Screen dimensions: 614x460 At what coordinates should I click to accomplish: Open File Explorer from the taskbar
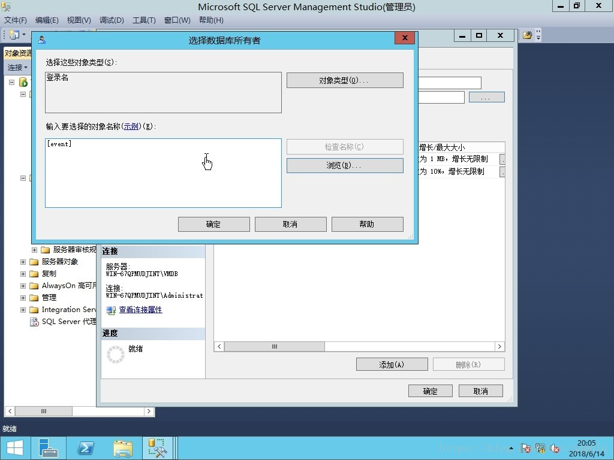pos(123,448)
